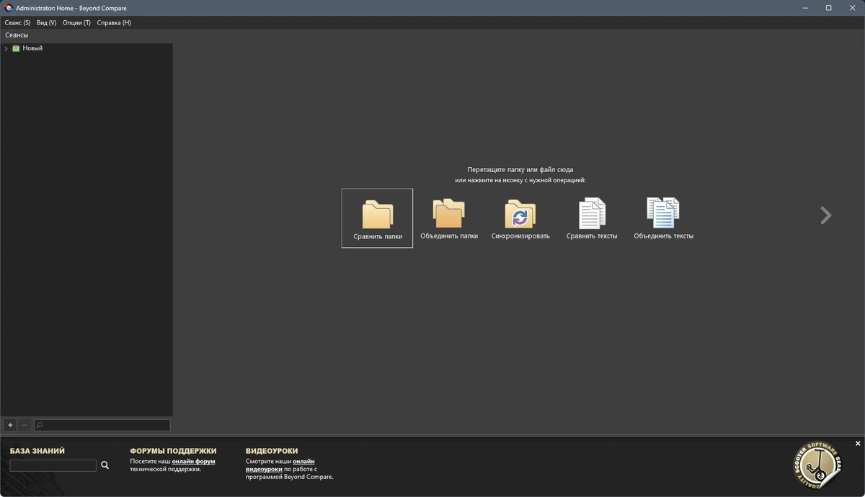
Task: Click the ФОРУМЫ ПОДДЕРЖКИ heading
Action: pyautogui.click(x=173, y=451)
